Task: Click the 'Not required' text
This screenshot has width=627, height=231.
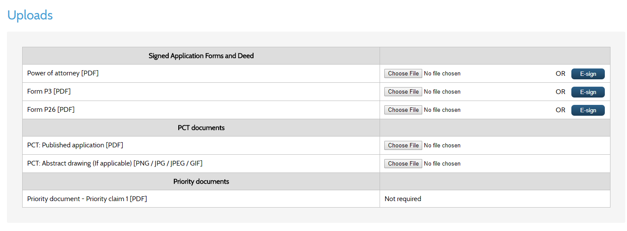Action: [403, 199]
